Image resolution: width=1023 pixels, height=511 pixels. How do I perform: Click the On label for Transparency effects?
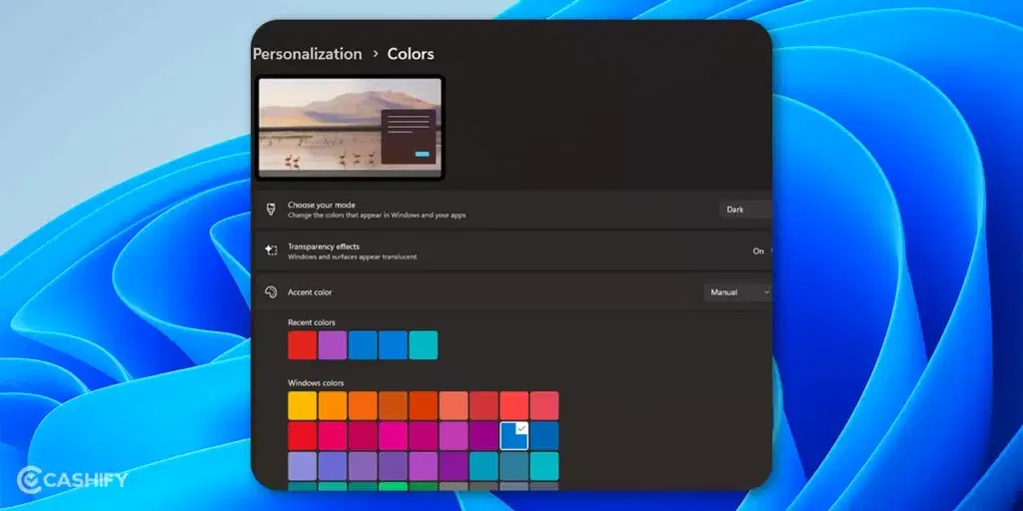click(x=758, y=251)
